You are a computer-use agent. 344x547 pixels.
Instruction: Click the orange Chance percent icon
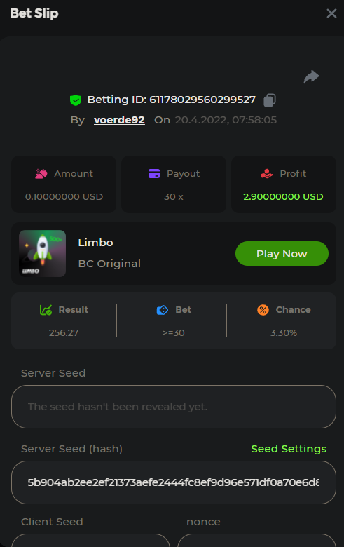pos(263,310)
